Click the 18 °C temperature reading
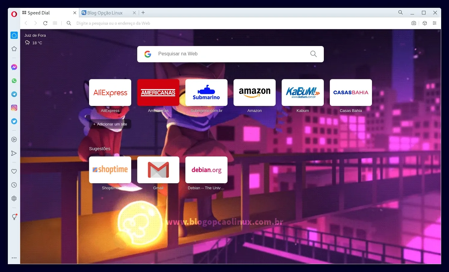 point(37,43)
